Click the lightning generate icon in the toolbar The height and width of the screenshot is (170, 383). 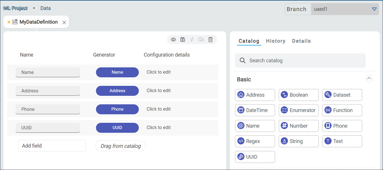[192, 40]
